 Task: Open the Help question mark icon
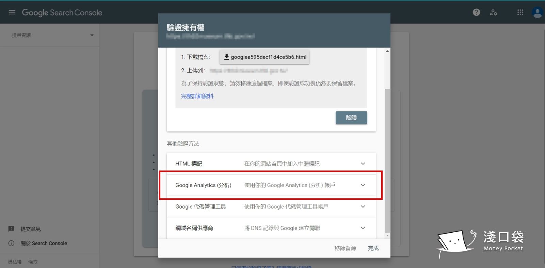[476, 12]
